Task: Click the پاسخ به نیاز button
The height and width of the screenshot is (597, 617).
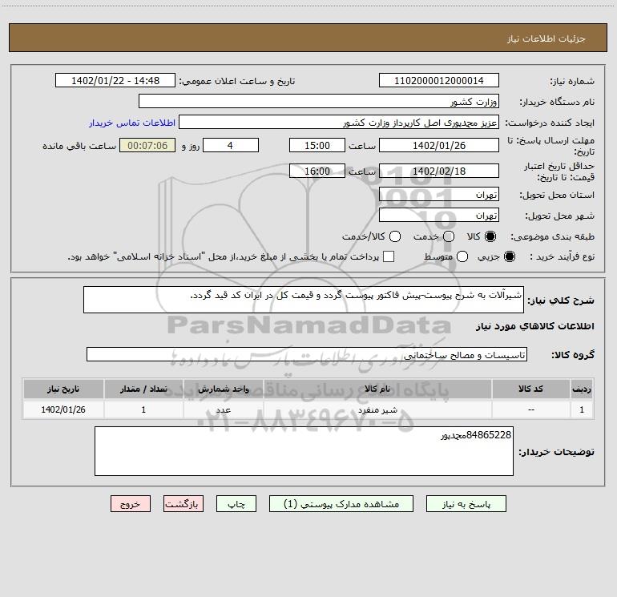Action: pyautogui.click(x=466, y=504)
